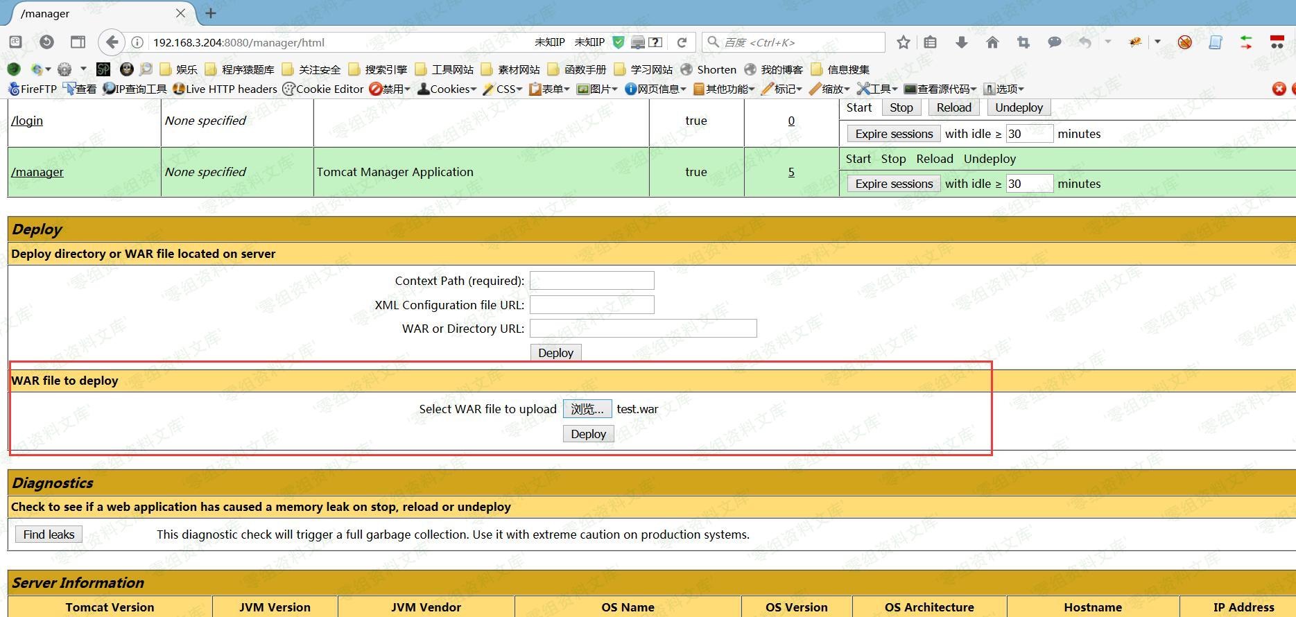Bookmark this page with the star icon
This screenshot has width=1296, height=617.
click(903, 42)
